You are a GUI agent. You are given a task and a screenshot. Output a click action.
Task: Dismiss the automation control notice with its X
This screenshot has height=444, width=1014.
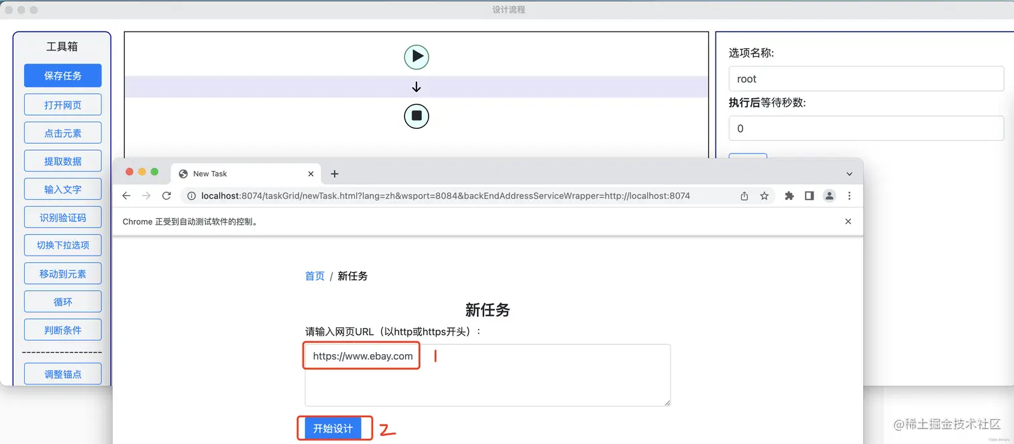848,221
